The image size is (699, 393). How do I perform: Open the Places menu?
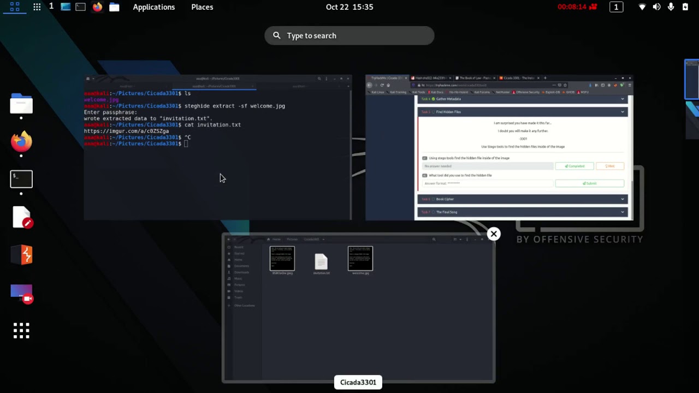[202, 7]
